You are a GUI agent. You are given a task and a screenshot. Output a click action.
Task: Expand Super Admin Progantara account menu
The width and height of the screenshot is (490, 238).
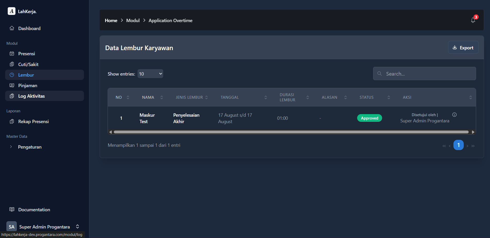(x=77, y=226)
